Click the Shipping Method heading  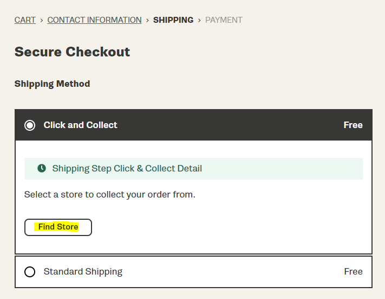[53, 84]
